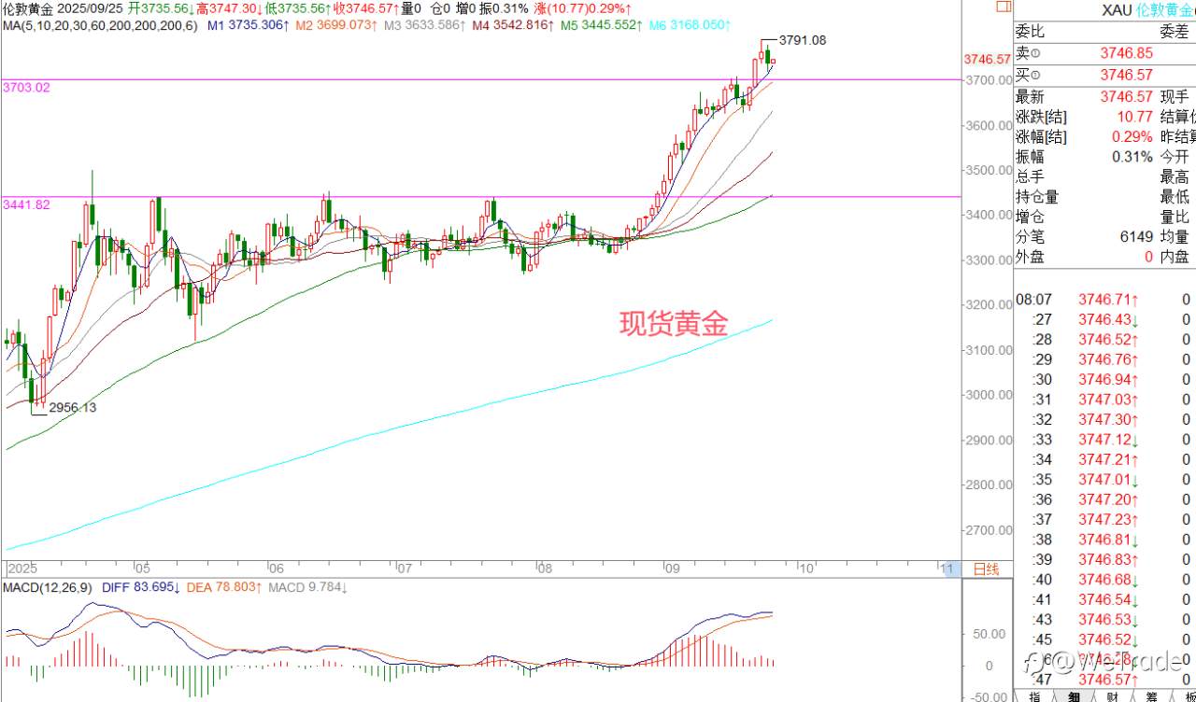Select the 08:07 tick row price 3746.71
Image resolution: width=1196 pixels, height=702 pixels.
coord(1108,300)
